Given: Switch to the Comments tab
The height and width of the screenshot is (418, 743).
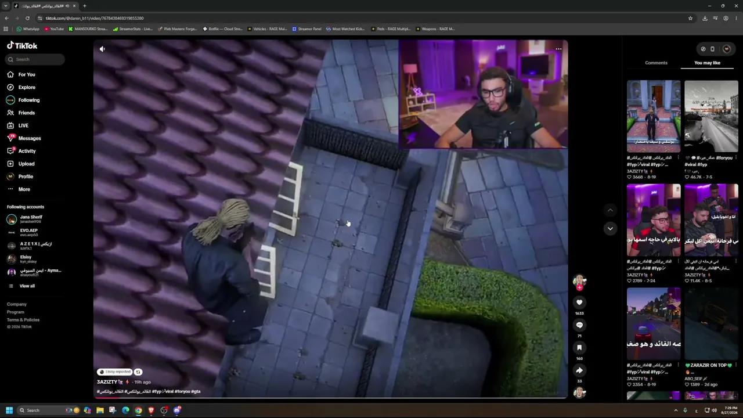Looking at the screenshot, I should tap(656, 63).
